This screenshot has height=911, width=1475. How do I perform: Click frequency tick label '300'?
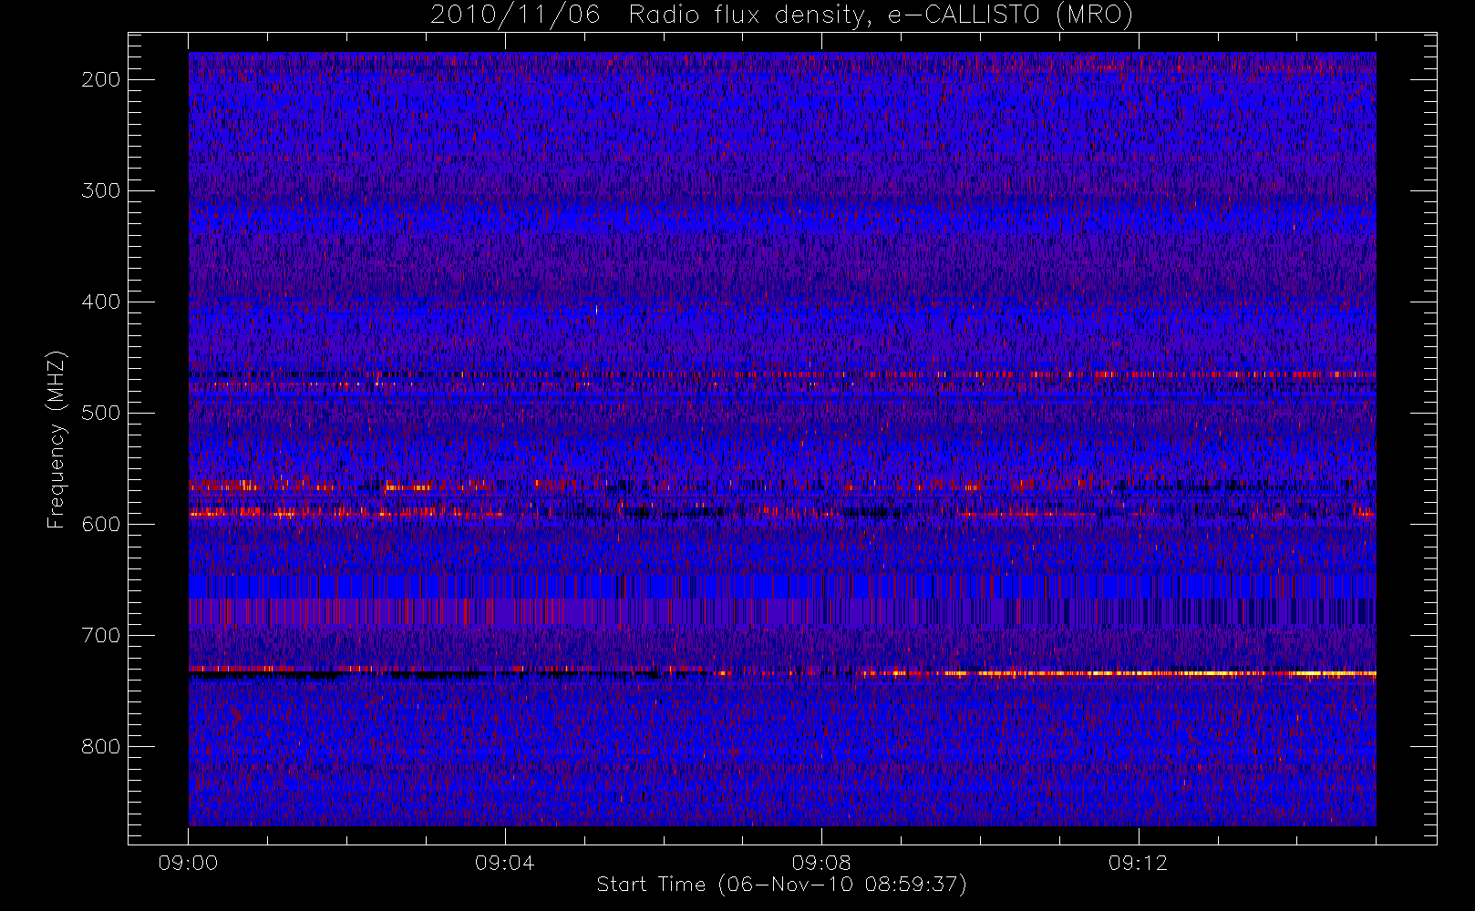coord(101,190)
